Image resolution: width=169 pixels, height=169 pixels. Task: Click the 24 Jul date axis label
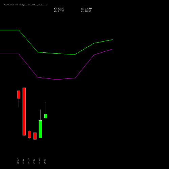29,161
